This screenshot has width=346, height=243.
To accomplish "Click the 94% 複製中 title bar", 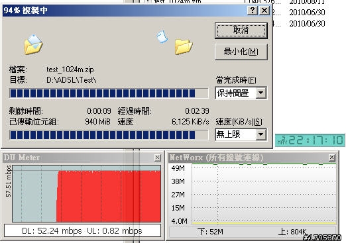I will tap(125, 11).
